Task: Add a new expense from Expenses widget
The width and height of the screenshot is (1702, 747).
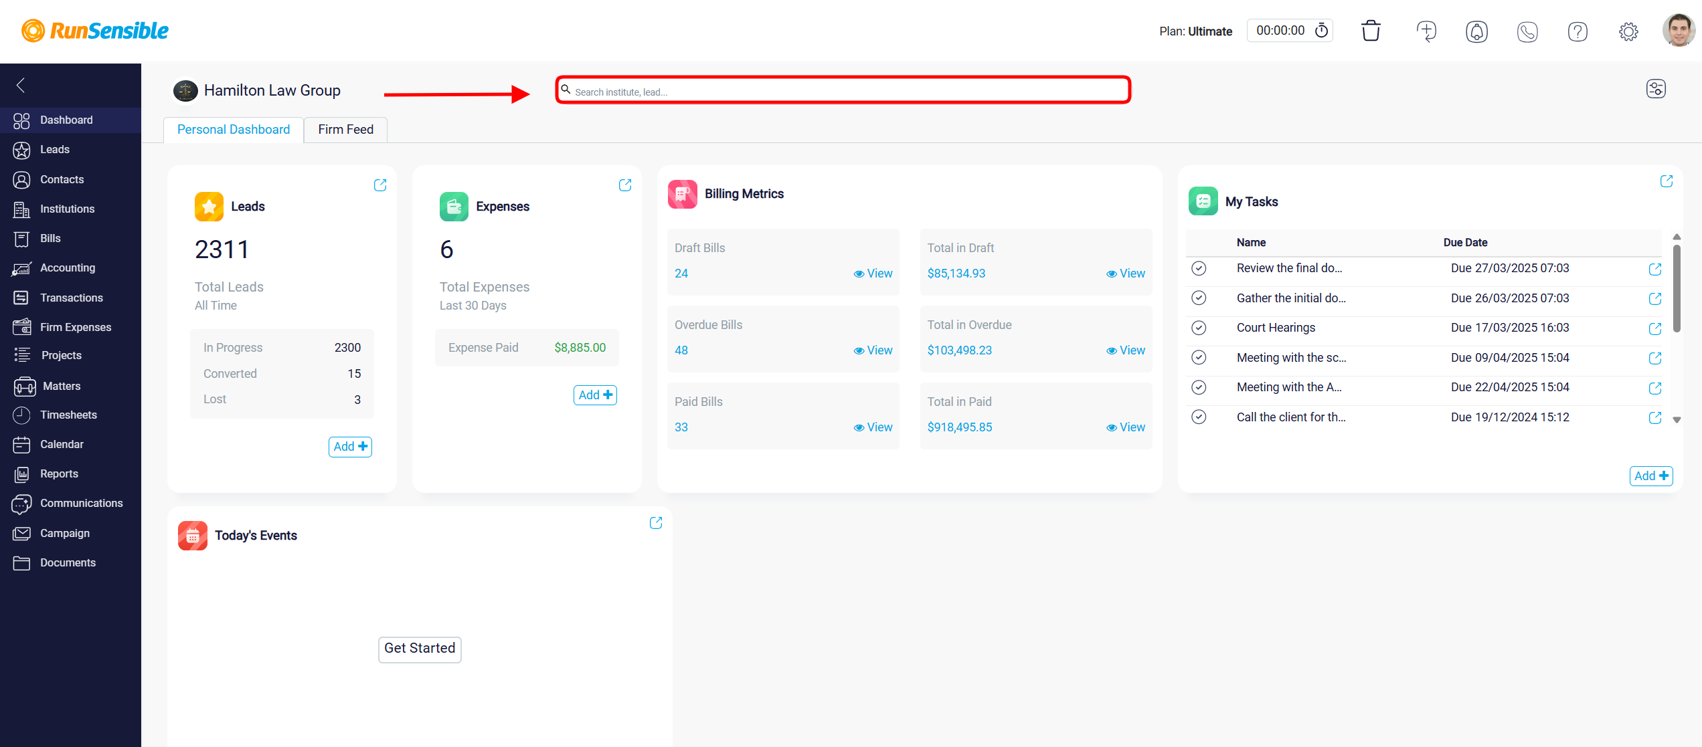Action: click(595, 395)
